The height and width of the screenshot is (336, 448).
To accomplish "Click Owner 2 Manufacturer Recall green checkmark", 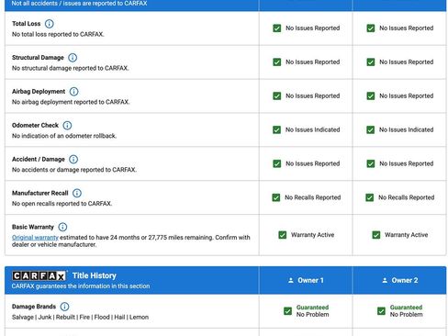I will 370,197.
